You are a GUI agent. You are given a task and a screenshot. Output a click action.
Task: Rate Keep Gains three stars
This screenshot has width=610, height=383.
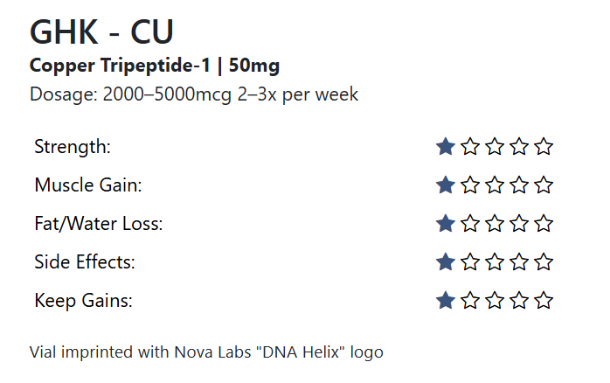[x=495, y=301]
